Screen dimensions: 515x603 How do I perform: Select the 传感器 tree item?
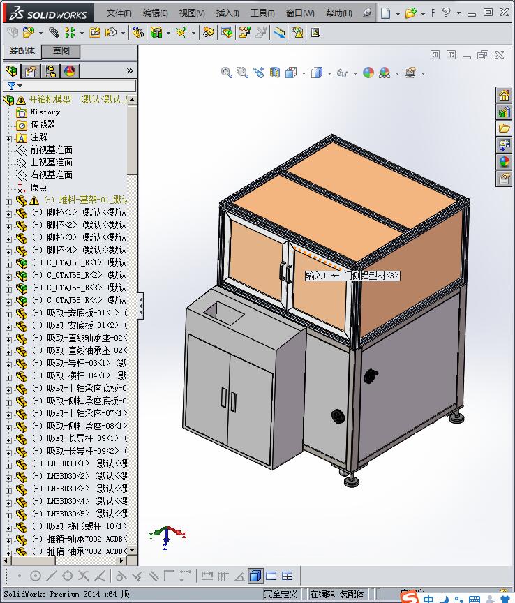(43, 125)
